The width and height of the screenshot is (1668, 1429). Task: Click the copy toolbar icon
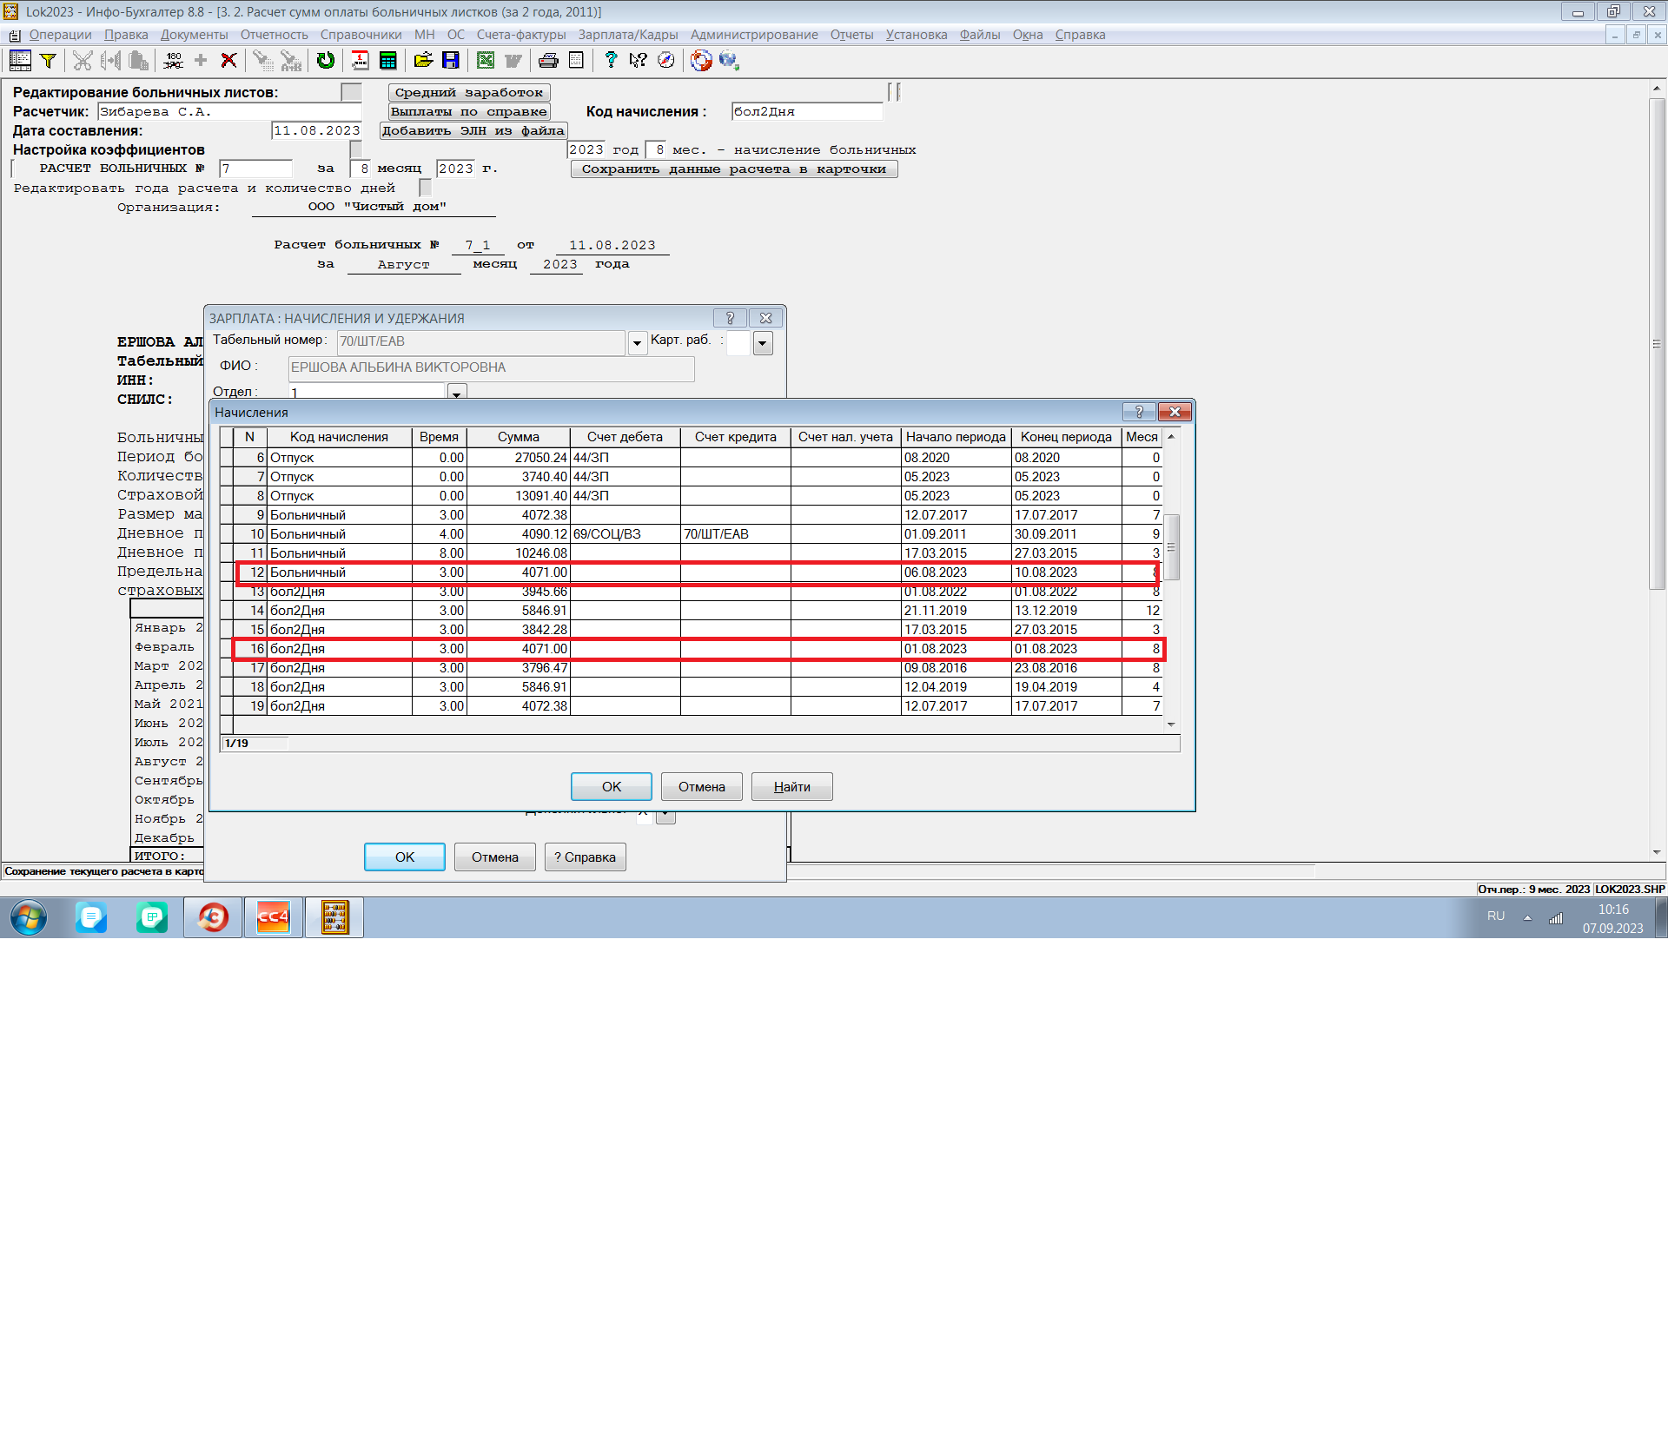(110, 60)
